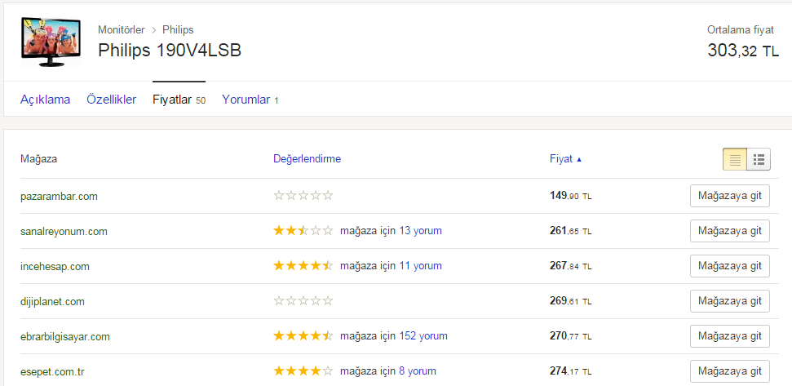This screenshot has width=792, height=386.
Task: Open 152 yorum link for ebrarbilgisayar.com
Action: (x=423, y=336)
